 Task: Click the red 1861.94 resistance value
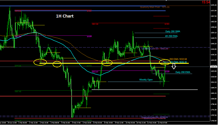pos(95,24)
